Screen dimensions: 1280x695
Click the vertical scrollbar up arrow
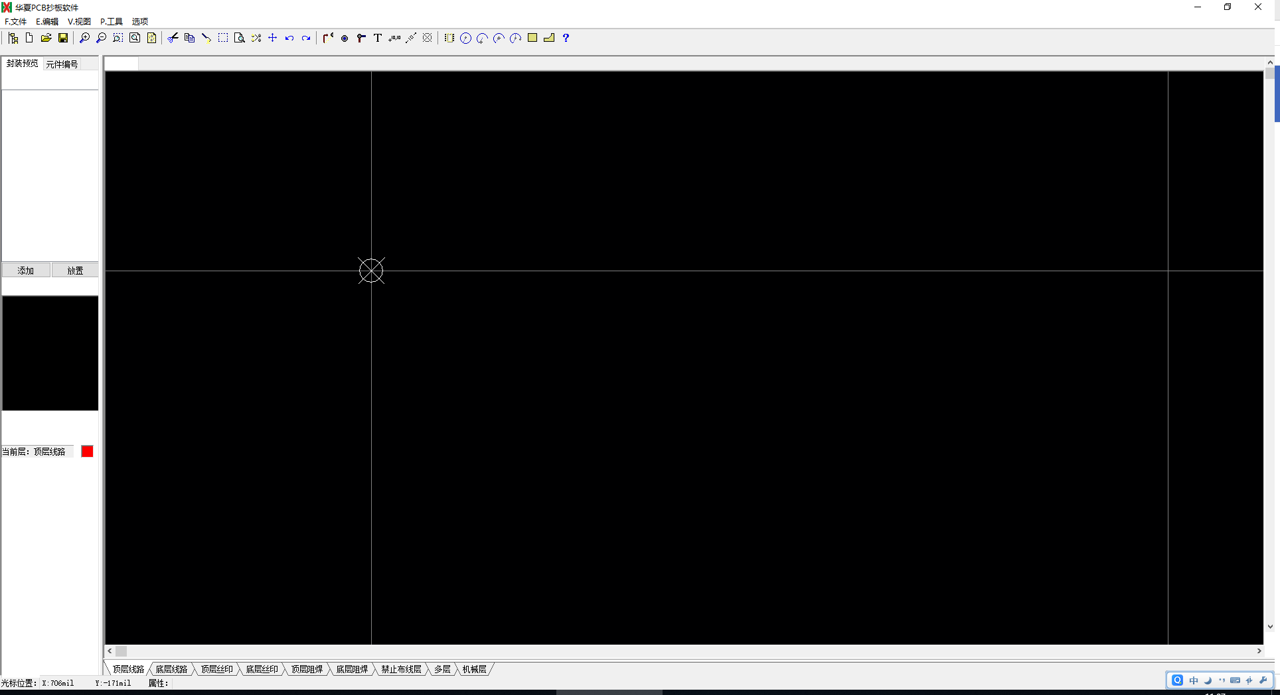[x=1269, y=63]
